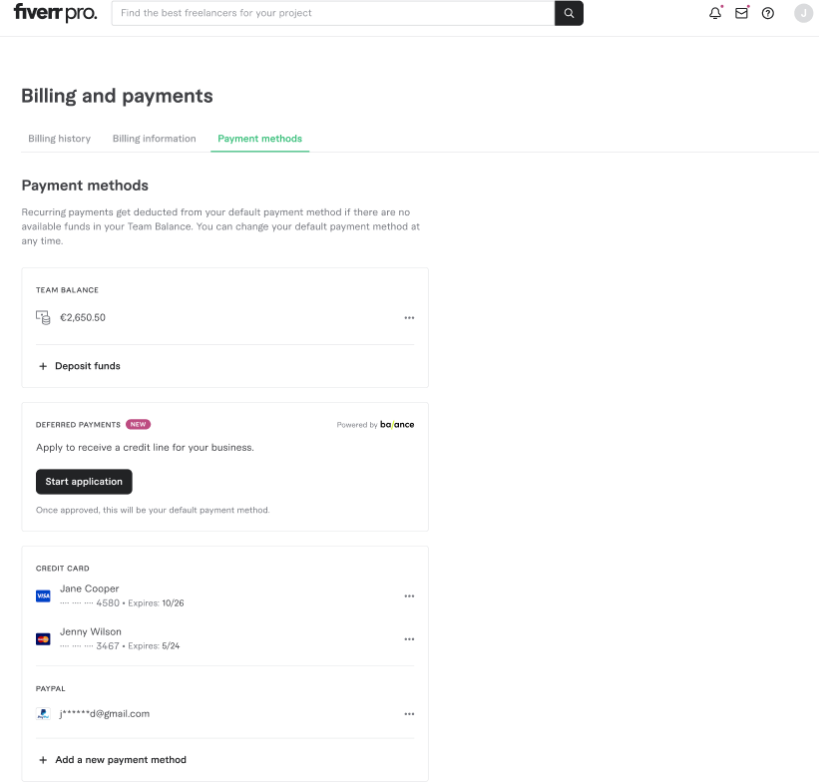Open the notifications bell
The image size is (819, 784).
pyautogui.click(x=715, y=13)
